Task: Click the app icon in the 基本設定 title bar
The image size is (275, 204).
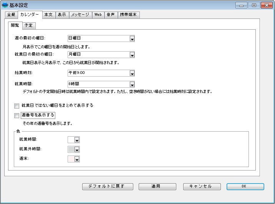Action: pos(5,5)
